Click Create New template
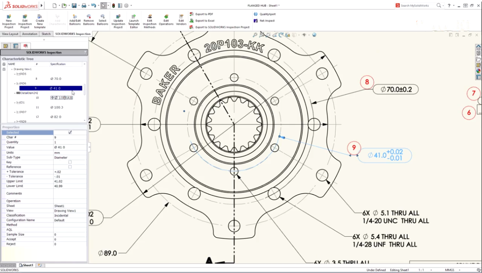This screenshot has height=273, width=482. click(x=40, y=21)
